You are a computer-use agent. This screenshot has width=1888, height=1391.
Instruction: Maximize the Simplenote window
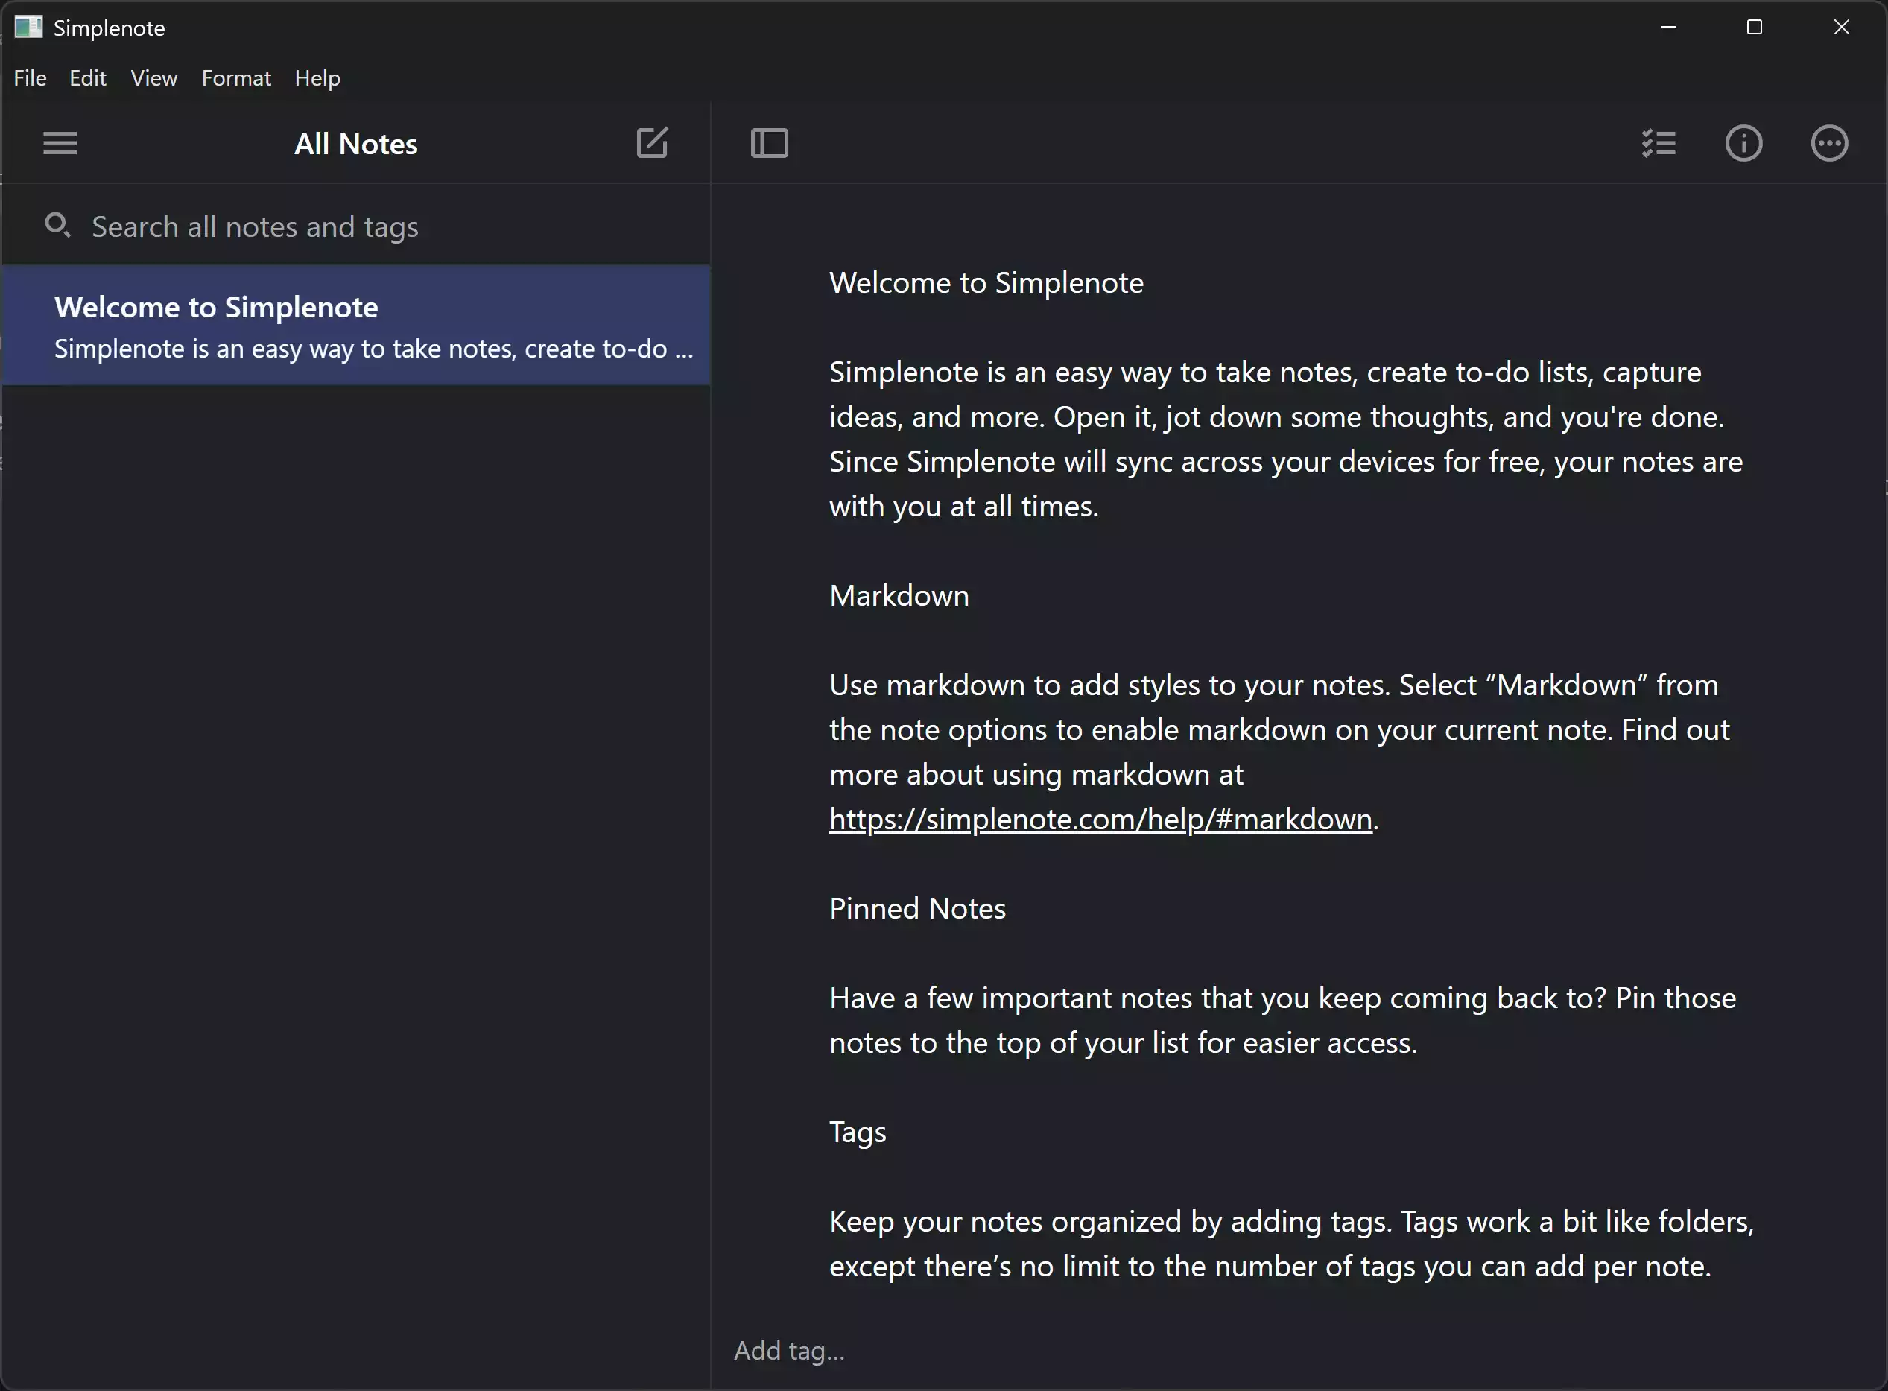tap(1754, 27)
